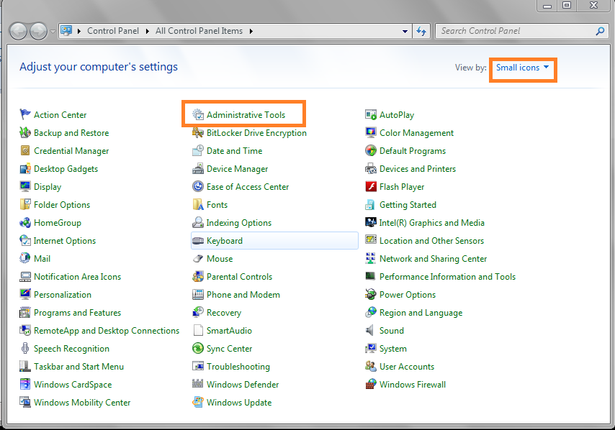The image size is (615, 430).
Task: Go forward with the Forward button
Action: [x=38, y=31]
